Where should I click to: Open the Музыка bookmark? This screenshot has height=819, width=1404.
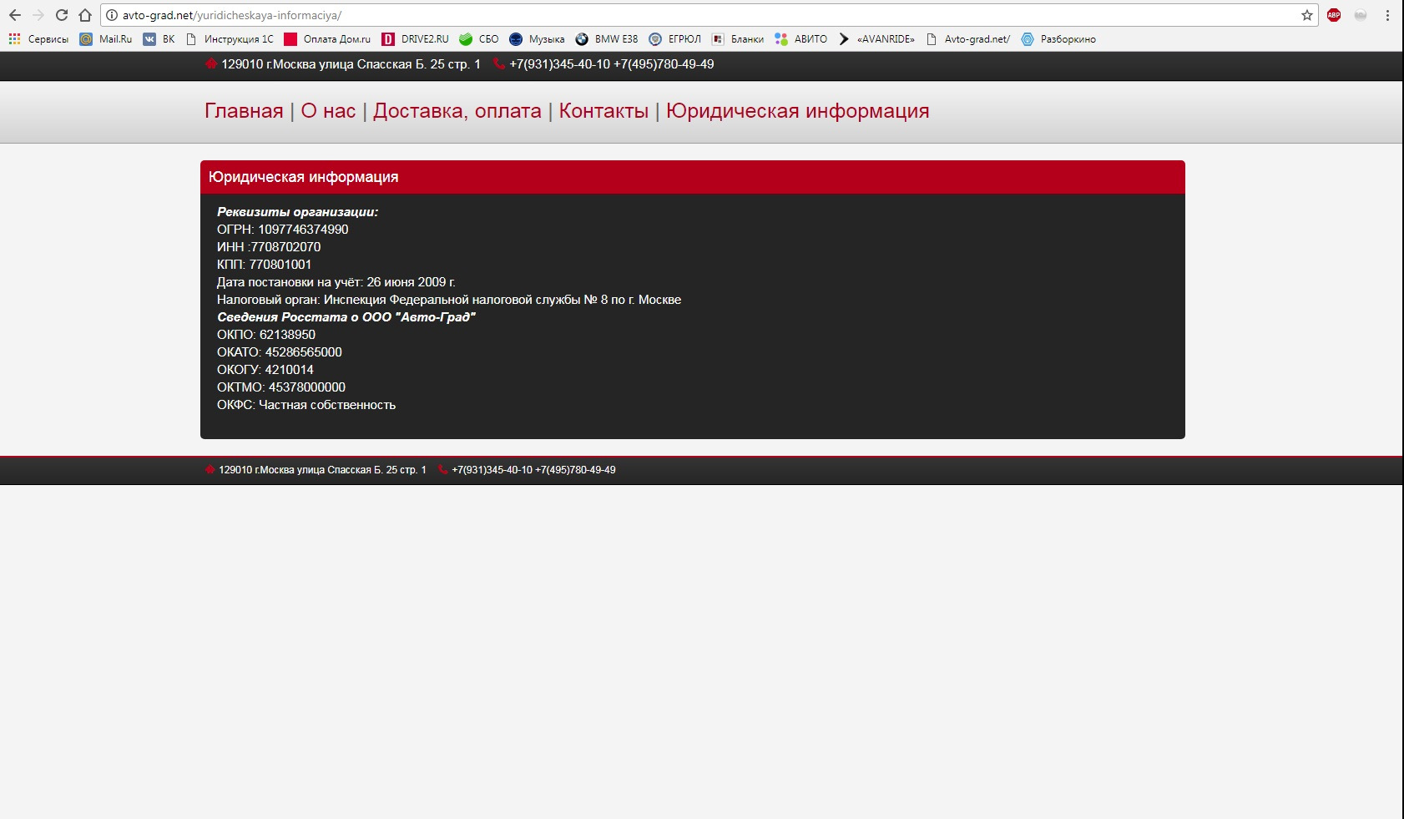point(537,39)
